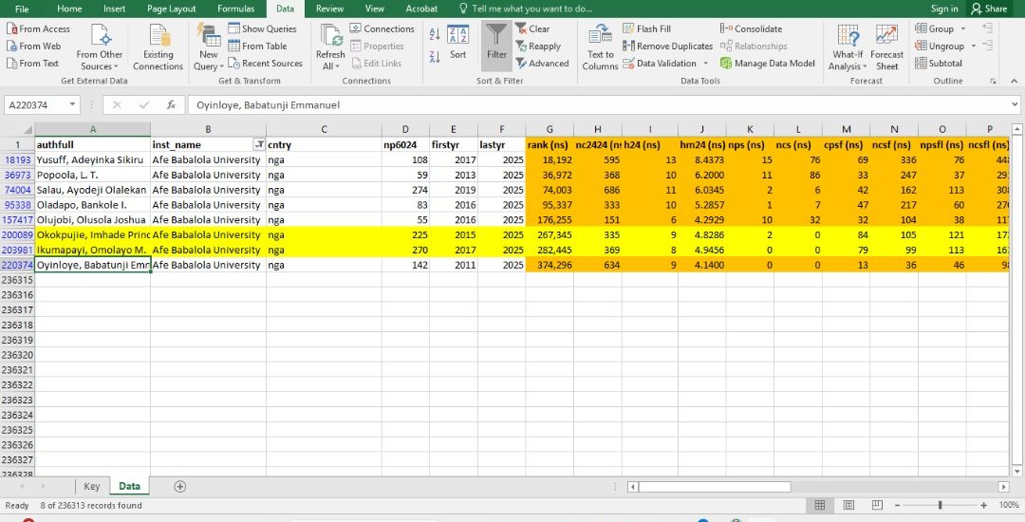Viewport: 1025px width, 522px height.
Task: Toggle the inst_name column filter button
Action: (258, 144)
